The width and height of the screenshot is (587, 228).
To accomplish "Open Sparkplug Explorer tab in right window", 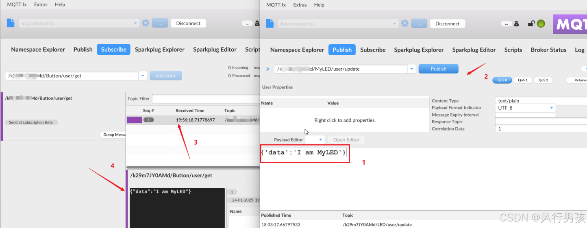I will [419, 50].
